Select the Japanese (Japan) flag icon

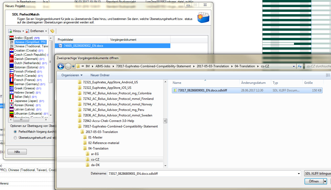pyautogui.click(x=12, y=101)
